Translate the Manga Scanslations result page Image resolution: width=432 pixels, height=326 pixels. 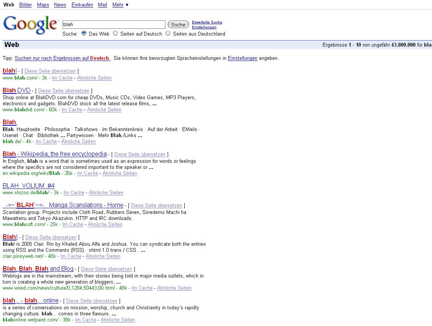156,205
